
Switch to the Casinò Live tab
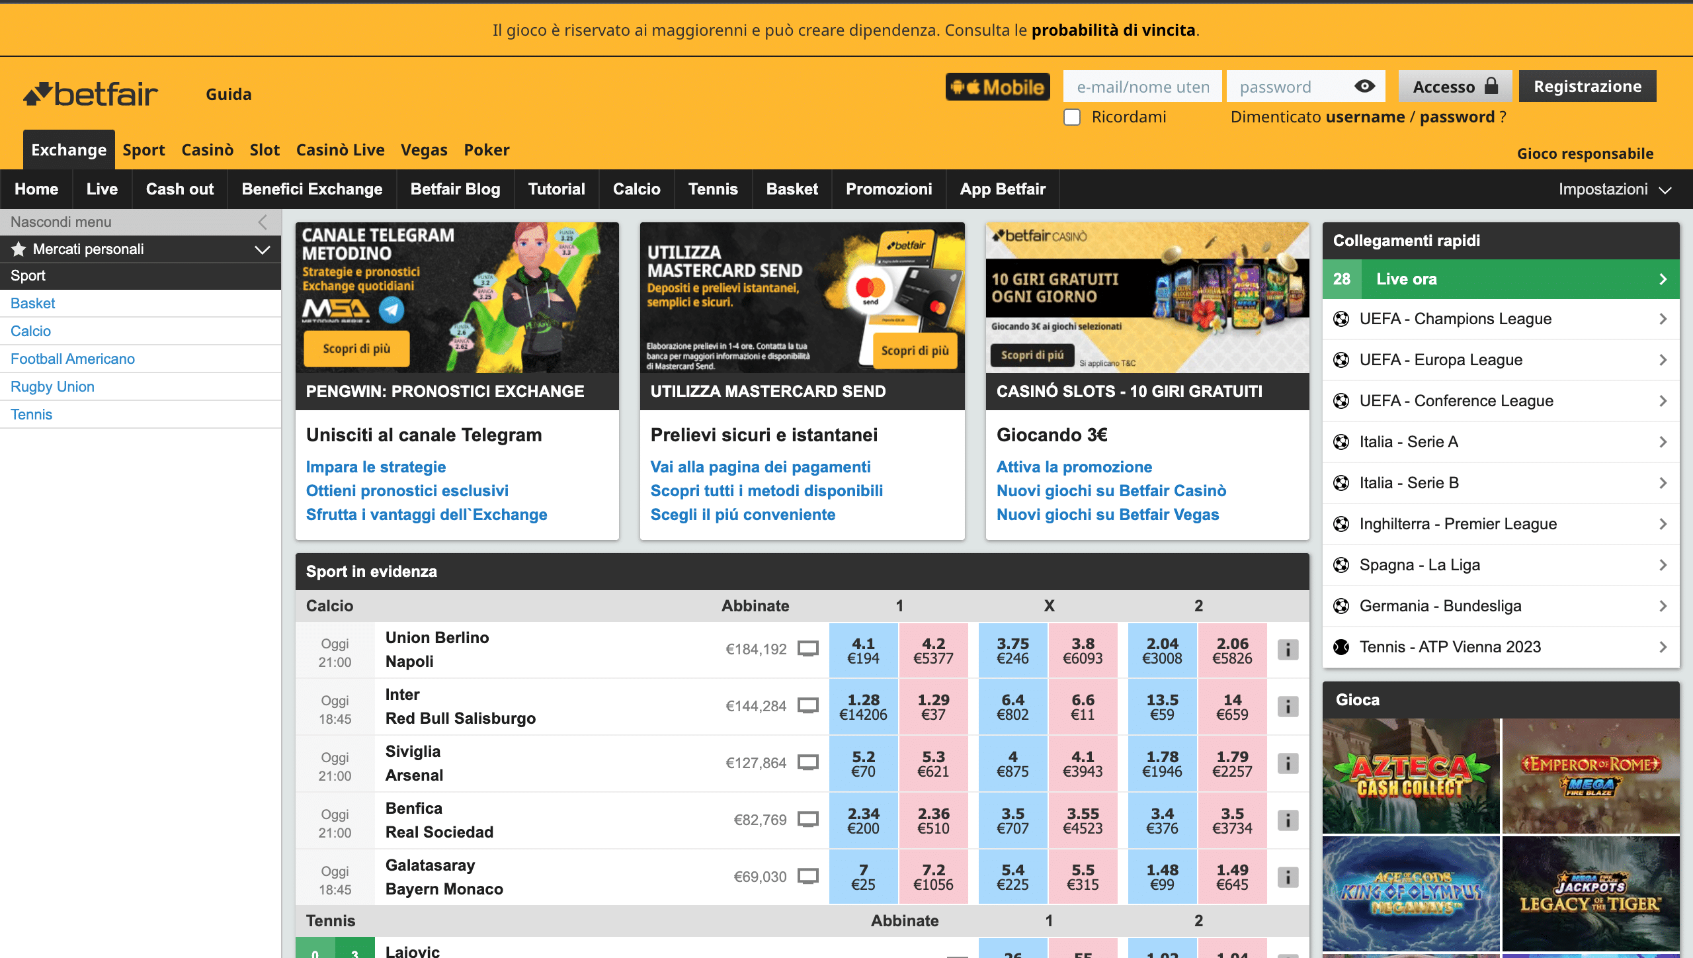click(340, 150)
